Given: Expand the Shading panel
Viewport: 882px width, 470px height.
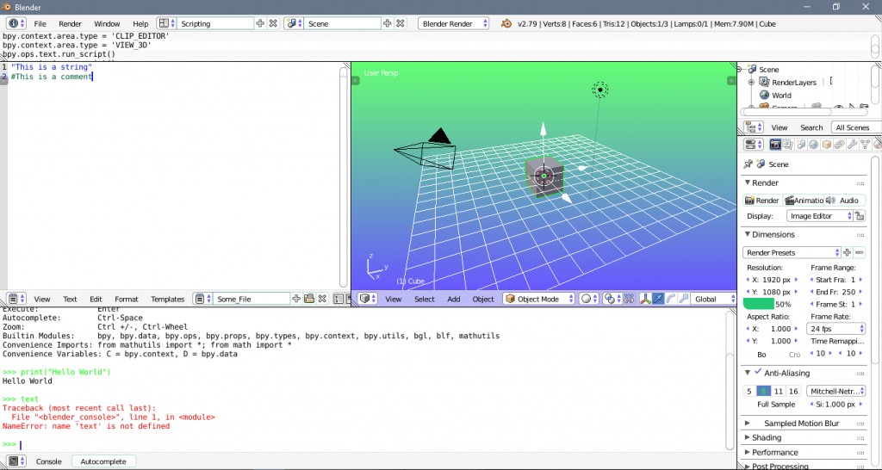Looking at the screenshot, I should pyautogui.click(x=767, y=438).
